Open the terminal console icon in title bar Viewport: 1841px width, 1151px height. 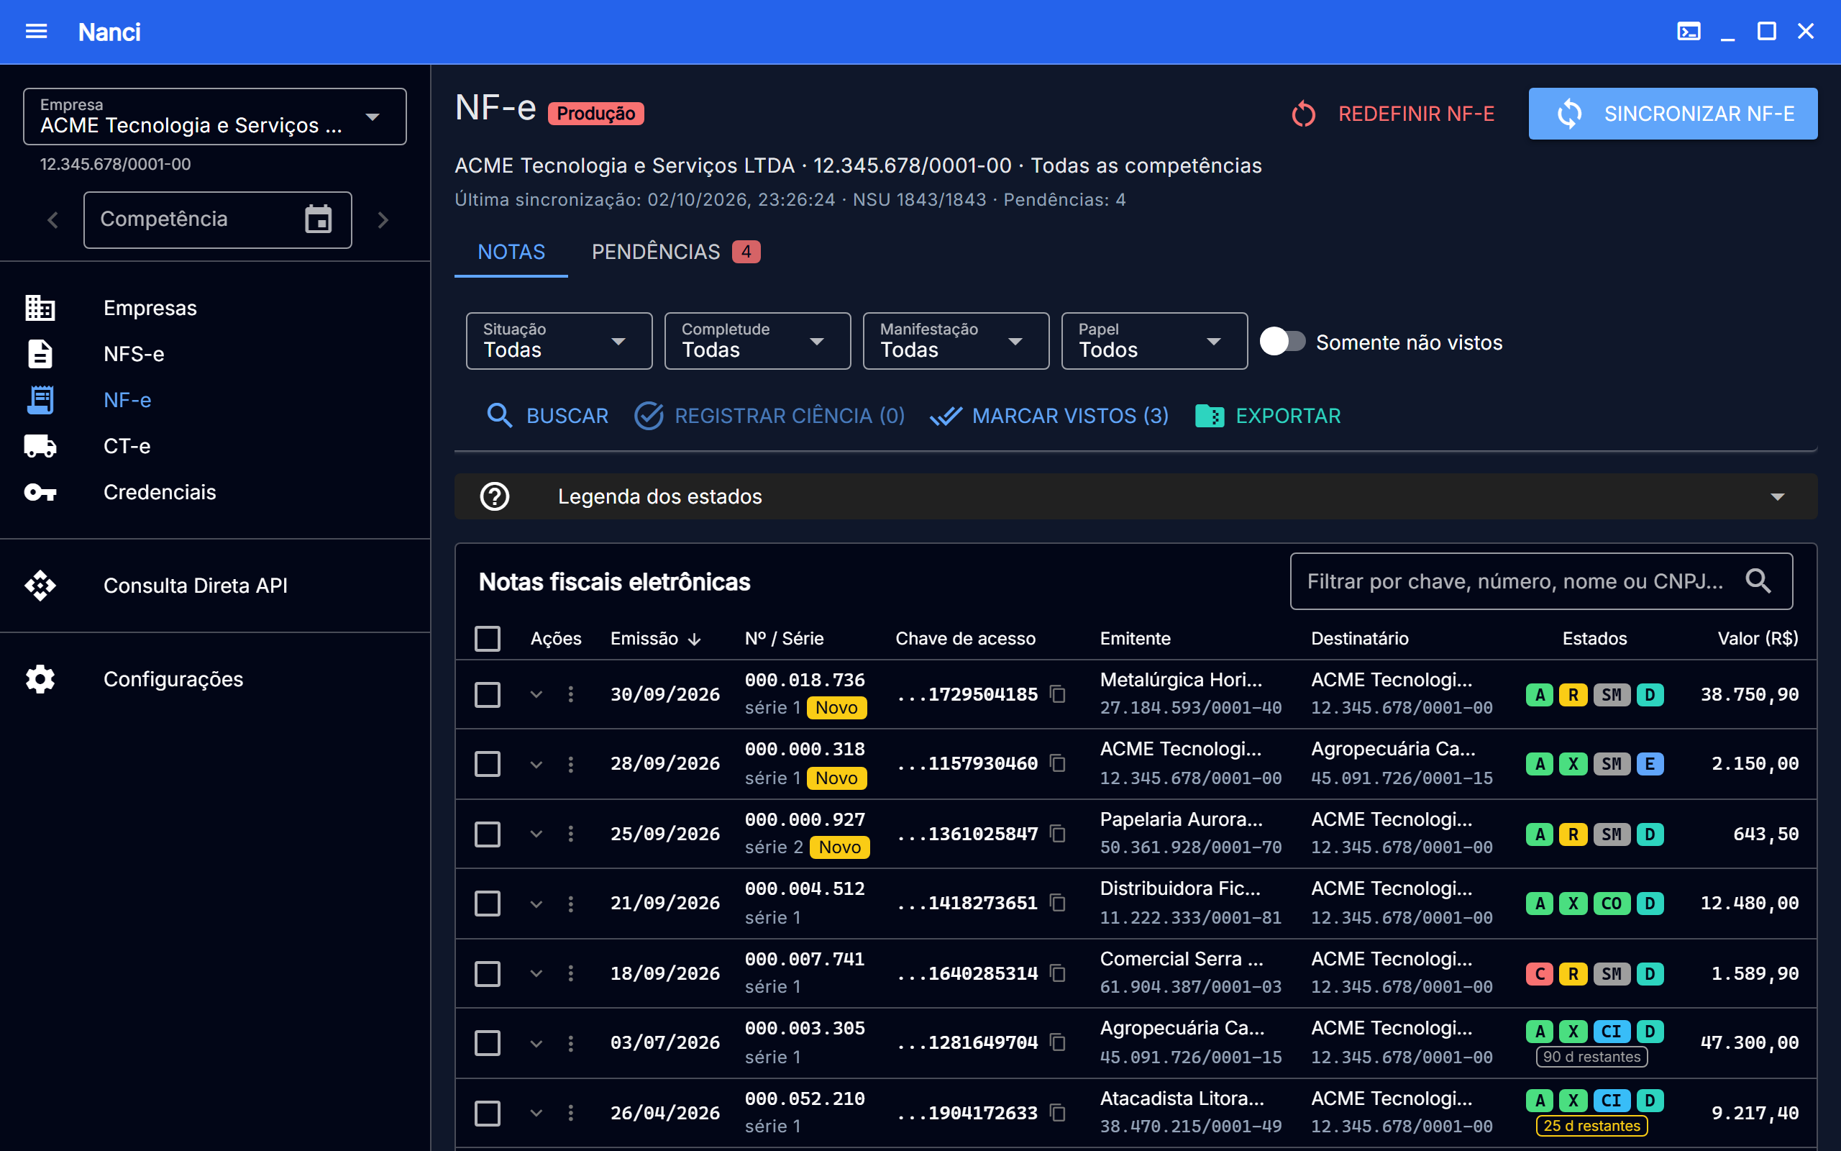click(1688, 31)
